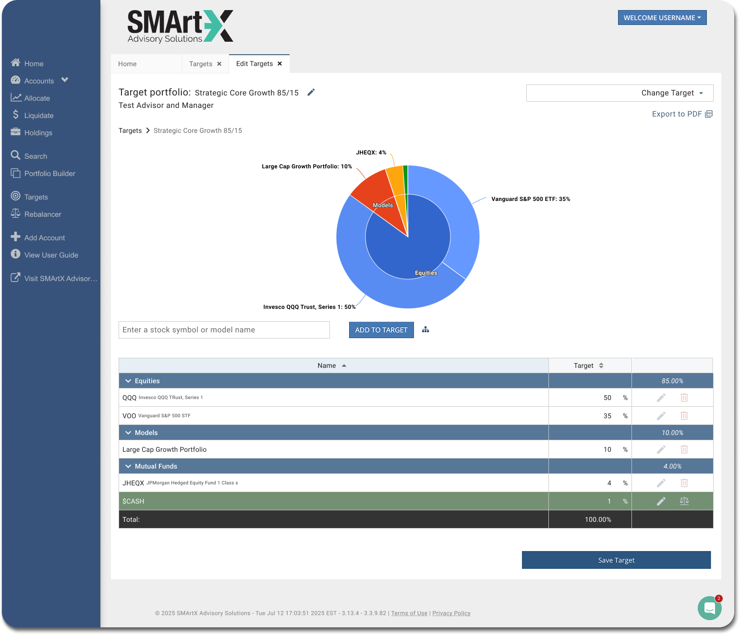
Task: Focus the stock symbol or model name field
Action: click(x=224, y=330)
